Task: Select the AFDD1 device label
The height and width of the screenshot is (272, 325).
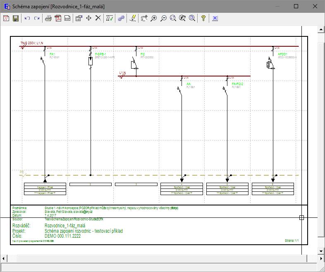Action: [283, 54]
